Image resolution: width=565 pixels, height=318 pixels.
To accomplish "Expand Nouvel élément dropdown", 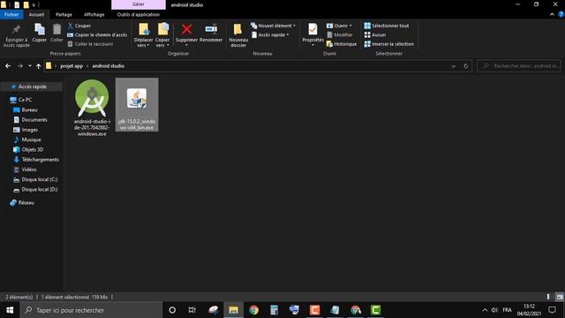I will click(274, 26).
